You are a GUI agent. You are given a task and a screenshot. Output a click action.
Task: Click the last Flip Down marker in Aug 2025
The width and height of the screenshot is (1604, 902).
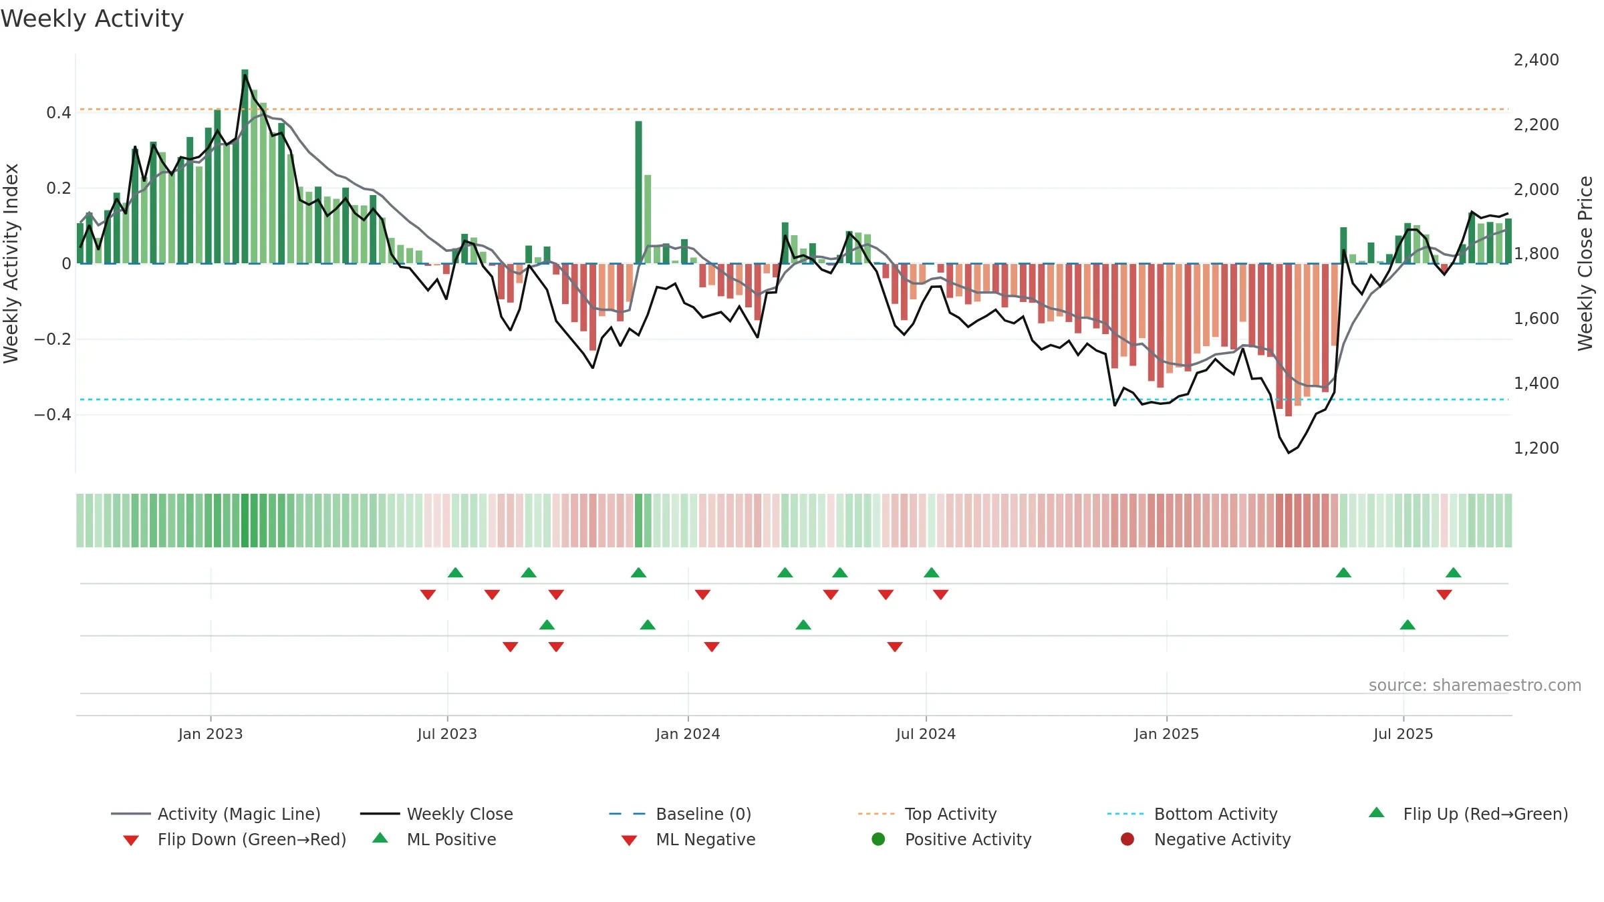[x=1444, y=595]
